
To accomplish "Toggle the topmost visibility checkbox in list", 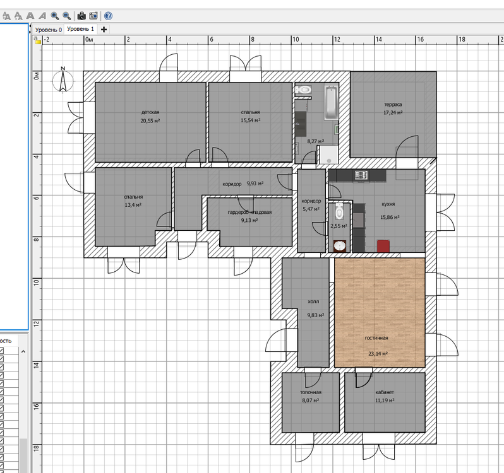I will (2, 351).
